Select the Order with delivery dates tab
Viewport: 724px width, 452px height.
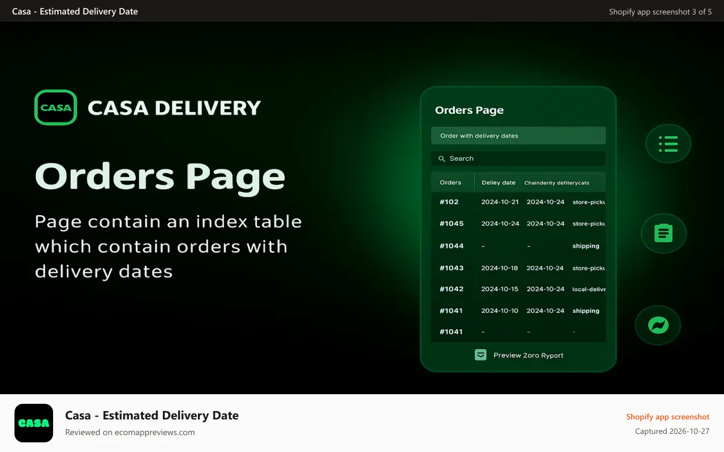[x=518, y=136]
